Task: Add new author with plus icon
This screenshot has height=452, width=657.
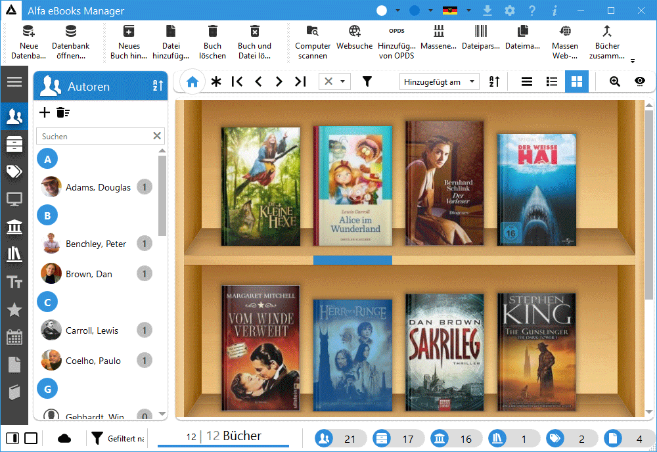Action: (45, 112)
